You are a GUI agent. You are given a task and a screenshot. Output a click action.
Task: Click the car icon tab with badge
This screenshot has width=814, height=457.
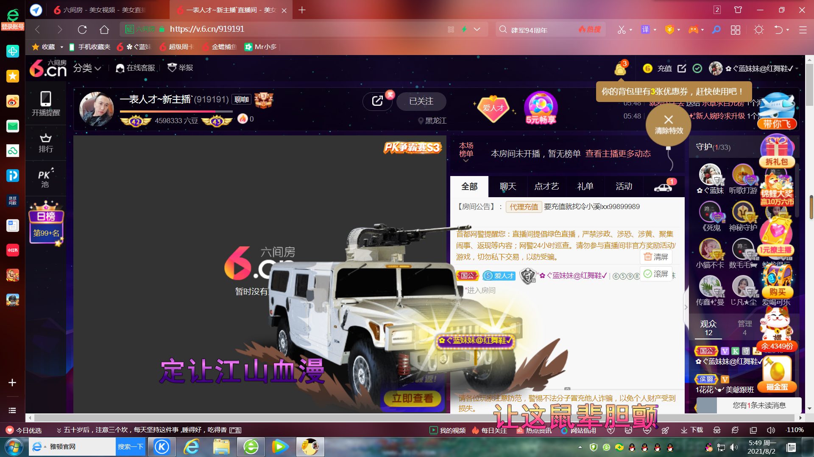coord(663,187)
